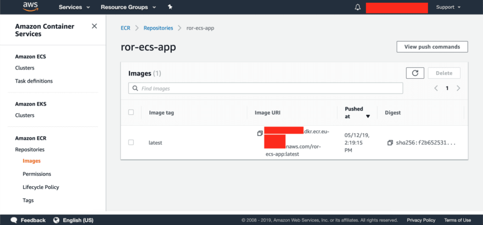Click the globe language icon
This screenshot has width=483, height=225.
tap(56, 220)
